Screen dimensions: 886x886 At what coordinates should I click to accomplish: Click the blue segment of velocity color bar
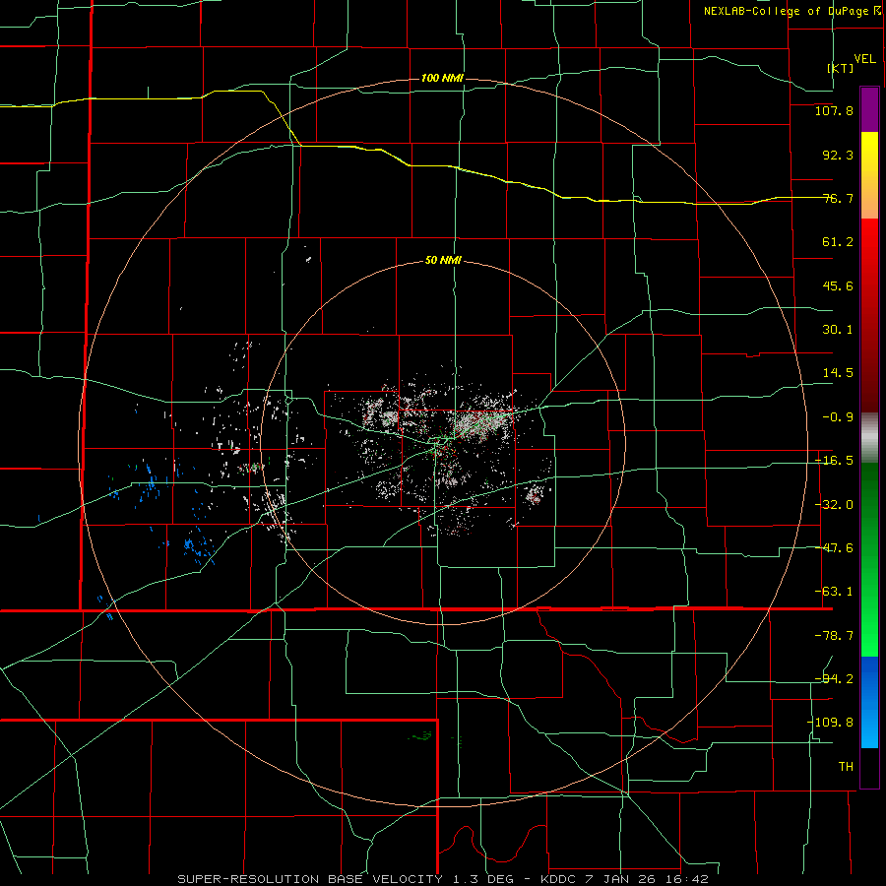pos(869,702)
